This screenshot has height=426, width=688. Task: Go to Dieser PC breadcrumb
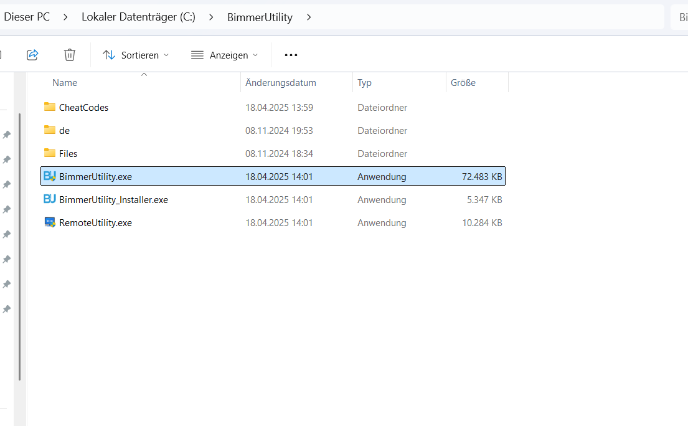[27, 17]
